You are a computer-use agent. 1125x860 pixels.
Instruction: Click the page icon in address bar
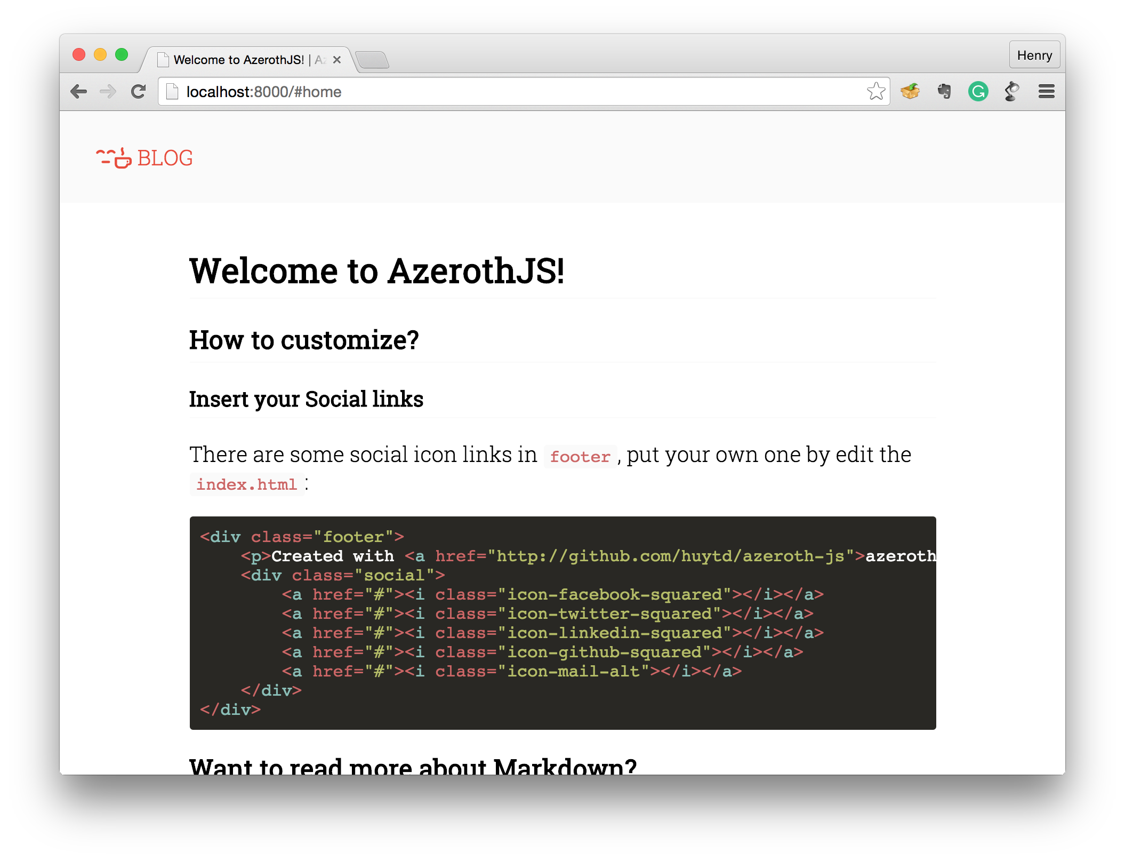coord(172,92)
